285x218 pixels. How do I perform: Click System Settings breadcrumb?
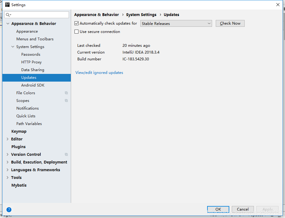tap(141, 15)
